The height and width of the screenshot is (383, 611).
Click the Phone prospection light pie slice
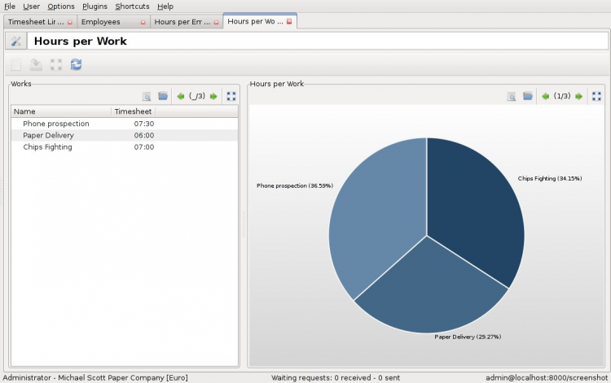(x=376, y=218)
